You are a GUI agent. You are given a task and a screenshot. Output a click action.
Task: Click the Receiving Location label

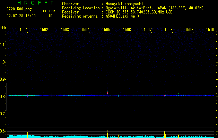pos(81,8)
